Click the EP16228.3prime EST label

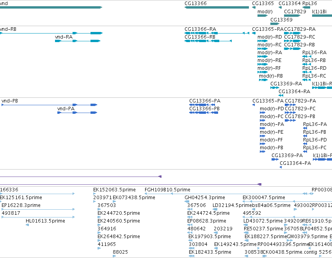21,205
